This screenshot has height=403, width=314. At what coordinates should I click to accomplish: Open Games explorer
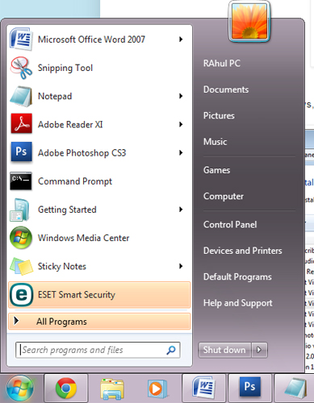(216, 170)
